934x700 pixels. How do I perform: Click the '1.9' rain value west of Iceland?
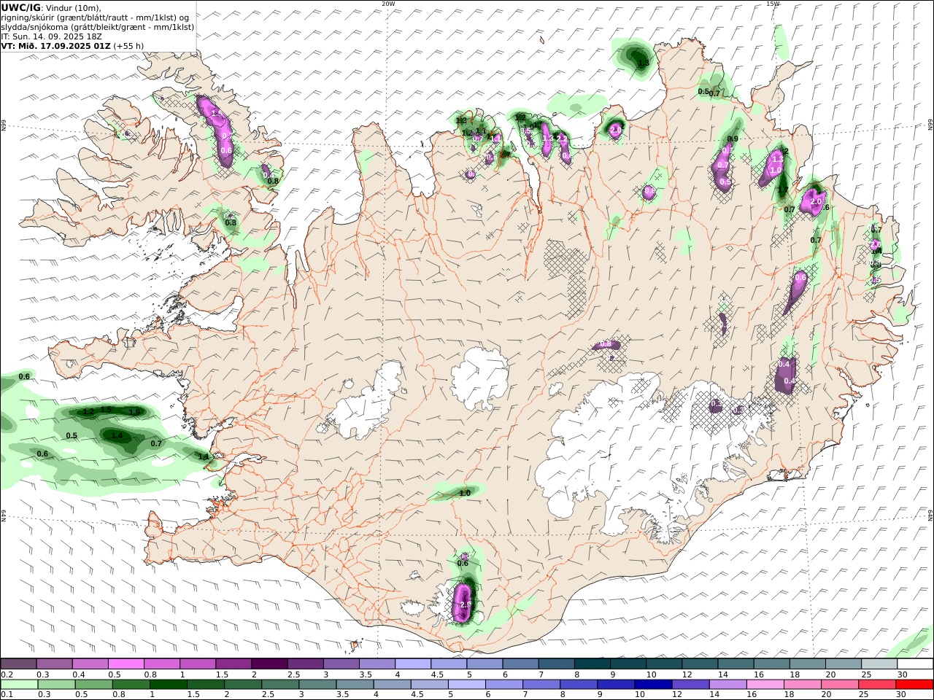coord(134,412)
